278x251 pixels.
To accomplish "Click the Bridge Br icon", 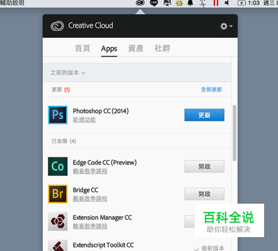I will (x=58, y=194).
